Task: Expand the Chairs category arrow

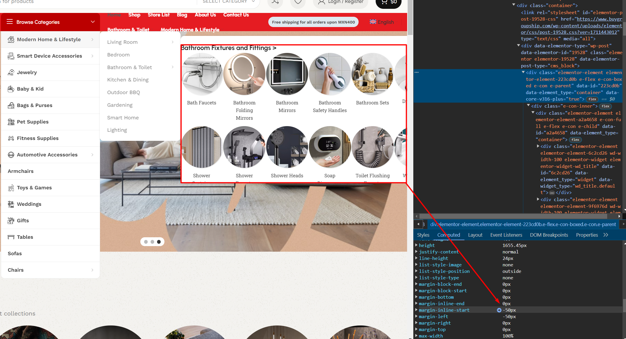Action: click(92, 270)
